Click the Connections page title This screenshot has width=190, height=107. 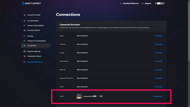pyautogui.click(x=68, y=15)
